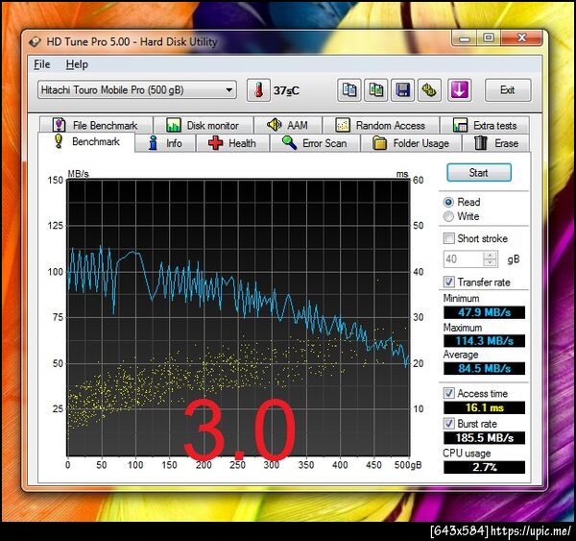Switch to the Random Access tab

point(381,126)
